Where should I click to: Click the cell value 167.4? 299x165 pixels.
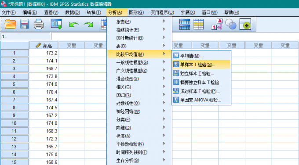coord(44,100)
